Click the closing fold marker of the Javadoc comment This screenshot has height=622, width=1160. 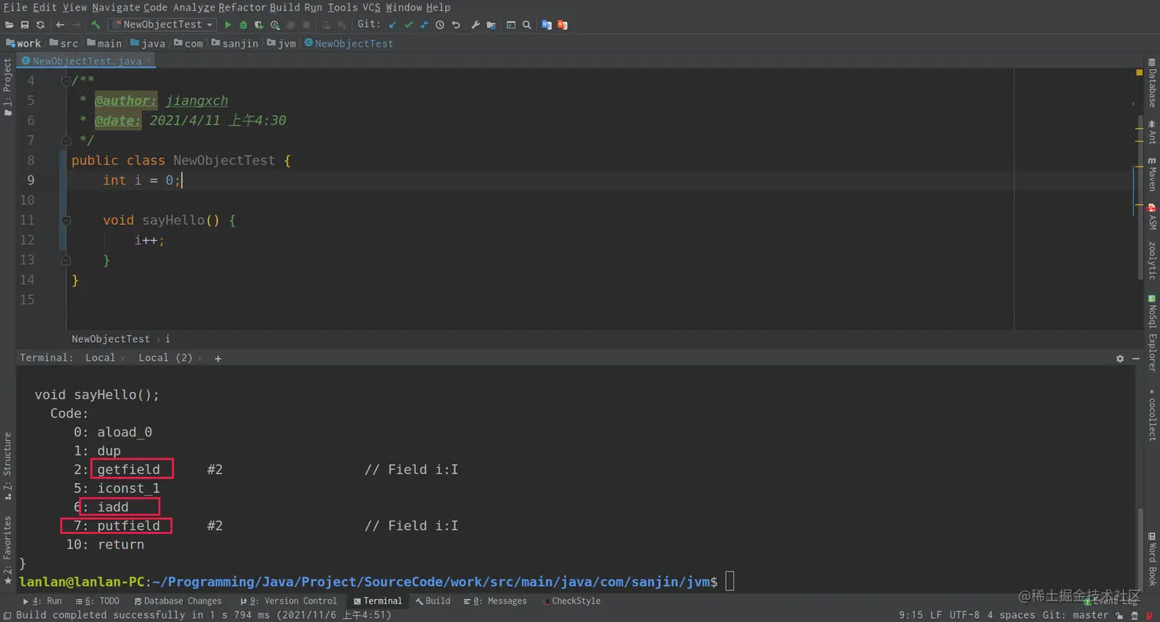pyautogui.click(x=66, y=140)
